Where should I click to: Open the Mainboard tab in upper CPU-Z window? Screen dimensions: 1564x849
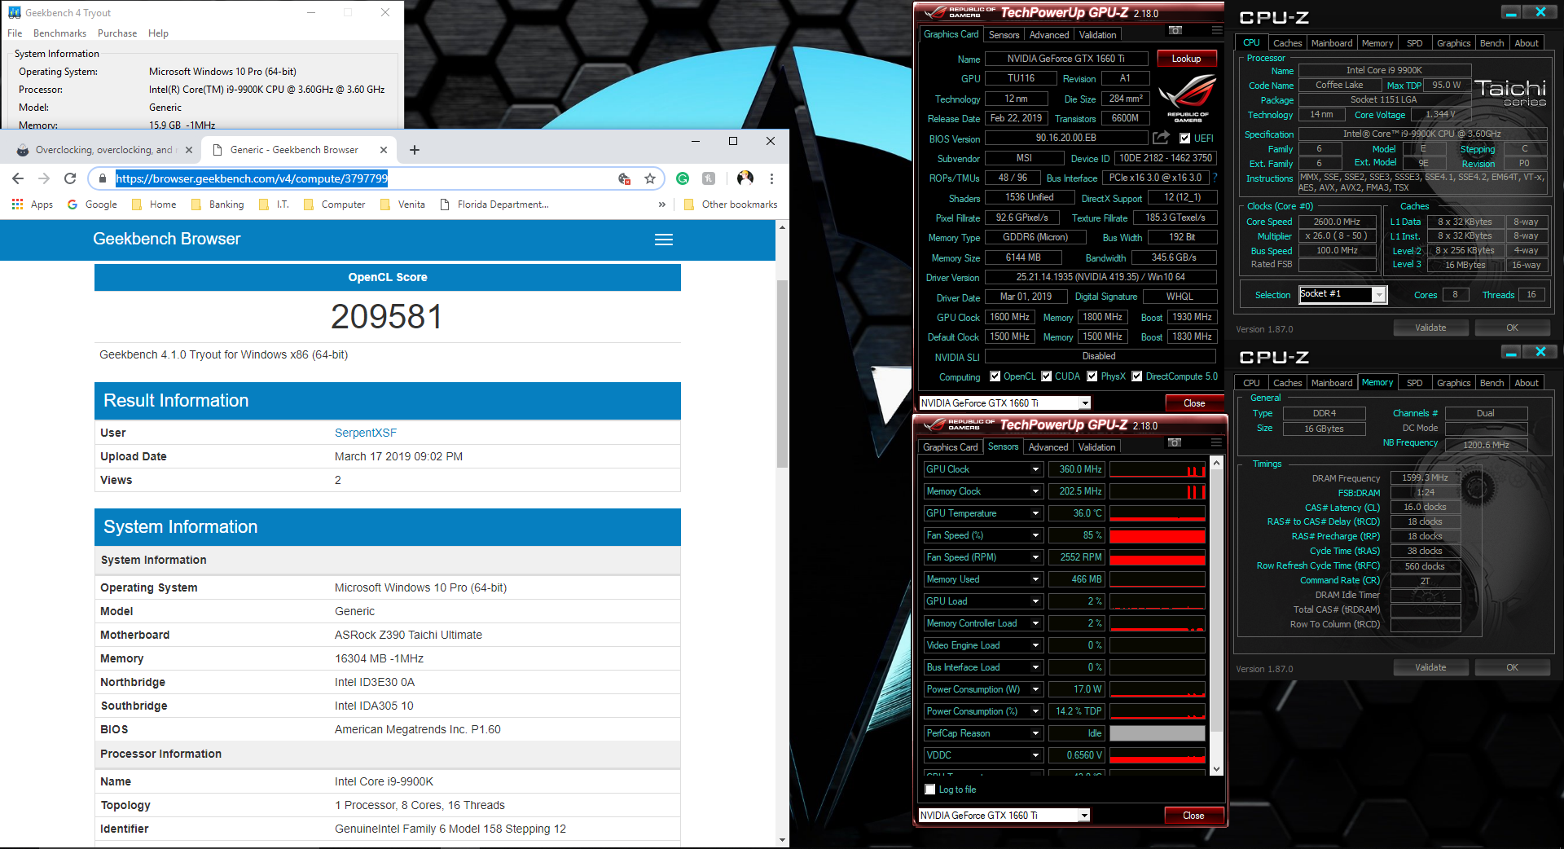(x=1332, y=43)
